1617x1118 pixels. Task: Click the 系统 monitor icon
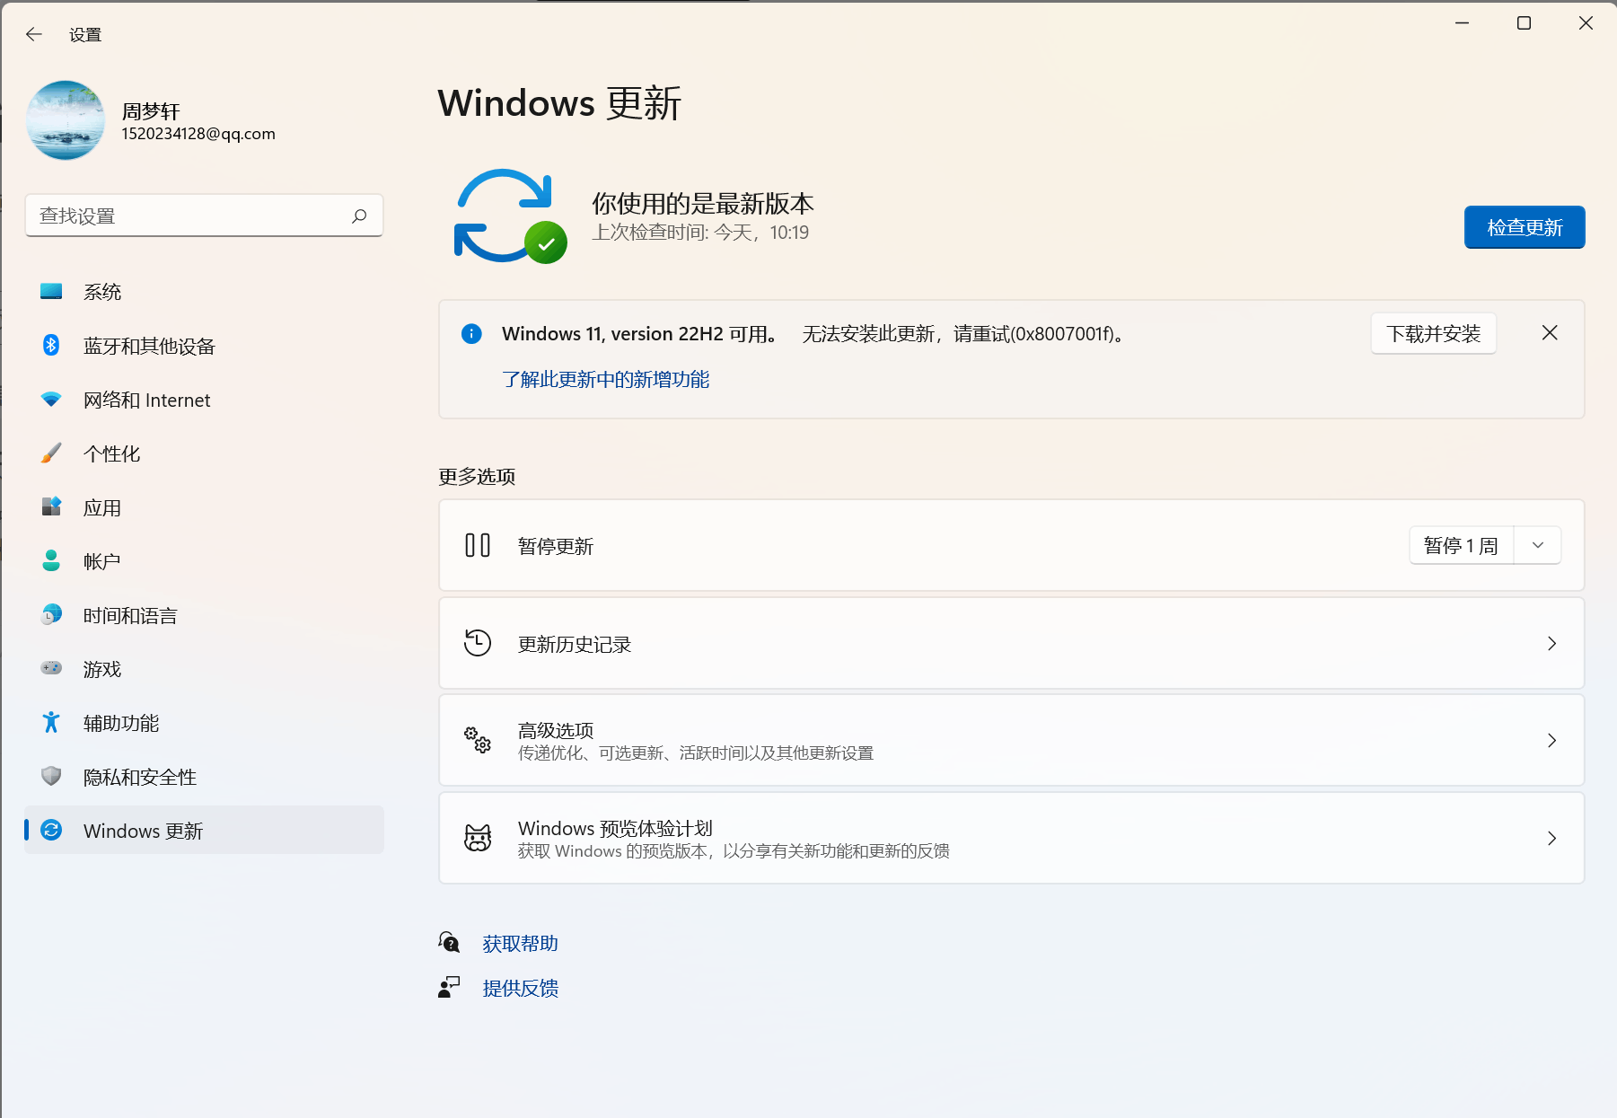(51, 292)
